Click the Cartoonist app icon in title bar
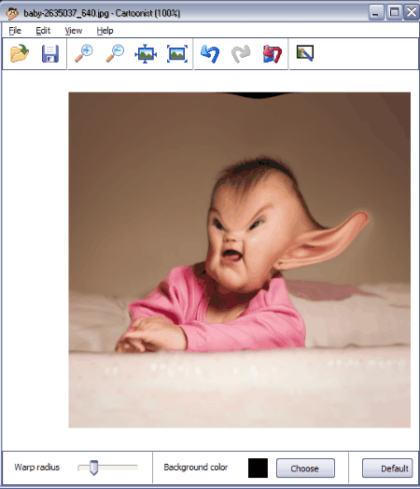 [12, 13]
